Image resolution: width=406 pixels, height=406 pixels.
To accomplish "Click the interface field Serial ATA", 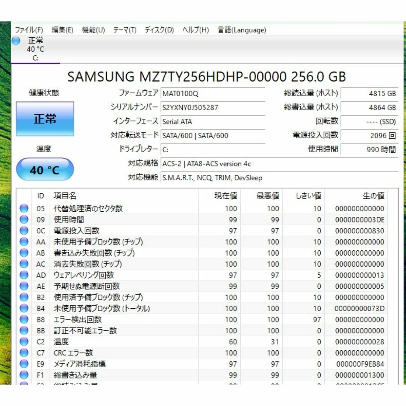I will (213, 121).
